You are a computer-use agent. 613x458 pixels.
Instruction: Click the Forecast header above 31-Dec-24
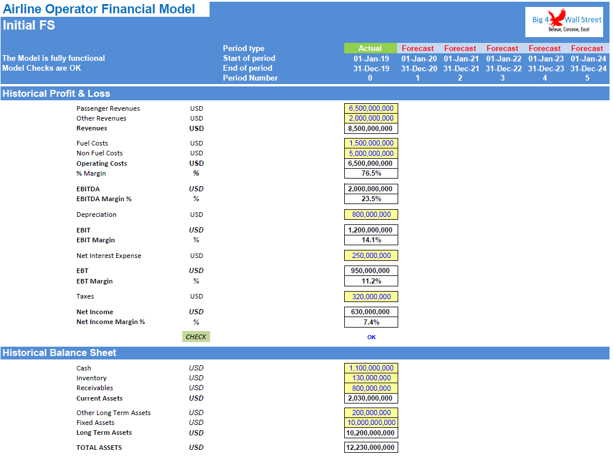pos(587,48)
